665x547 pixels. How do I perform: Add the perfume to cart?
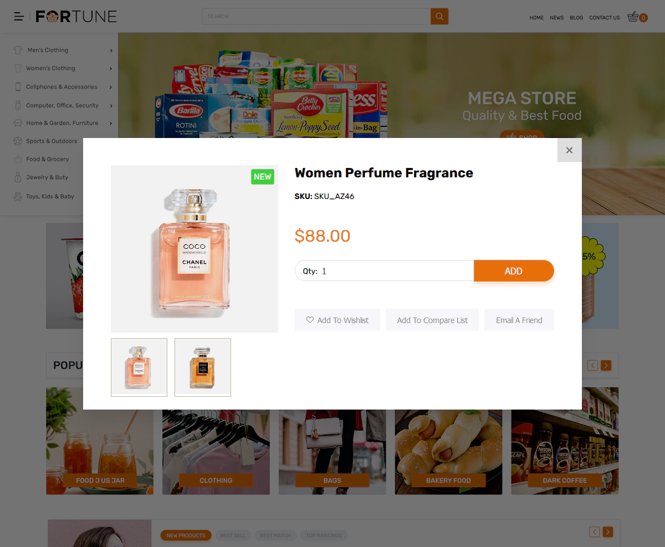(x=514, y=271)
